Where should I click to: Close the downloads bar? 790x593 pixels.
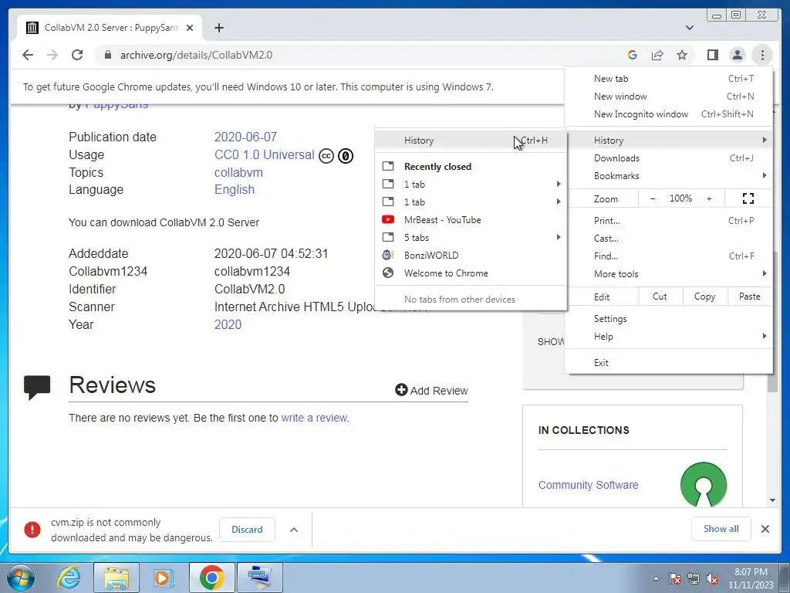tap(765, 528)
